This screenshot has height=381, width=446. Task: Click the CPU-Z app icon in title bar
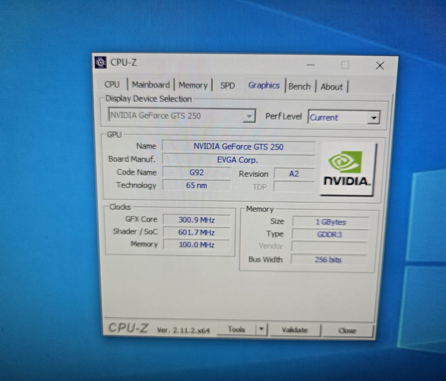101,62
